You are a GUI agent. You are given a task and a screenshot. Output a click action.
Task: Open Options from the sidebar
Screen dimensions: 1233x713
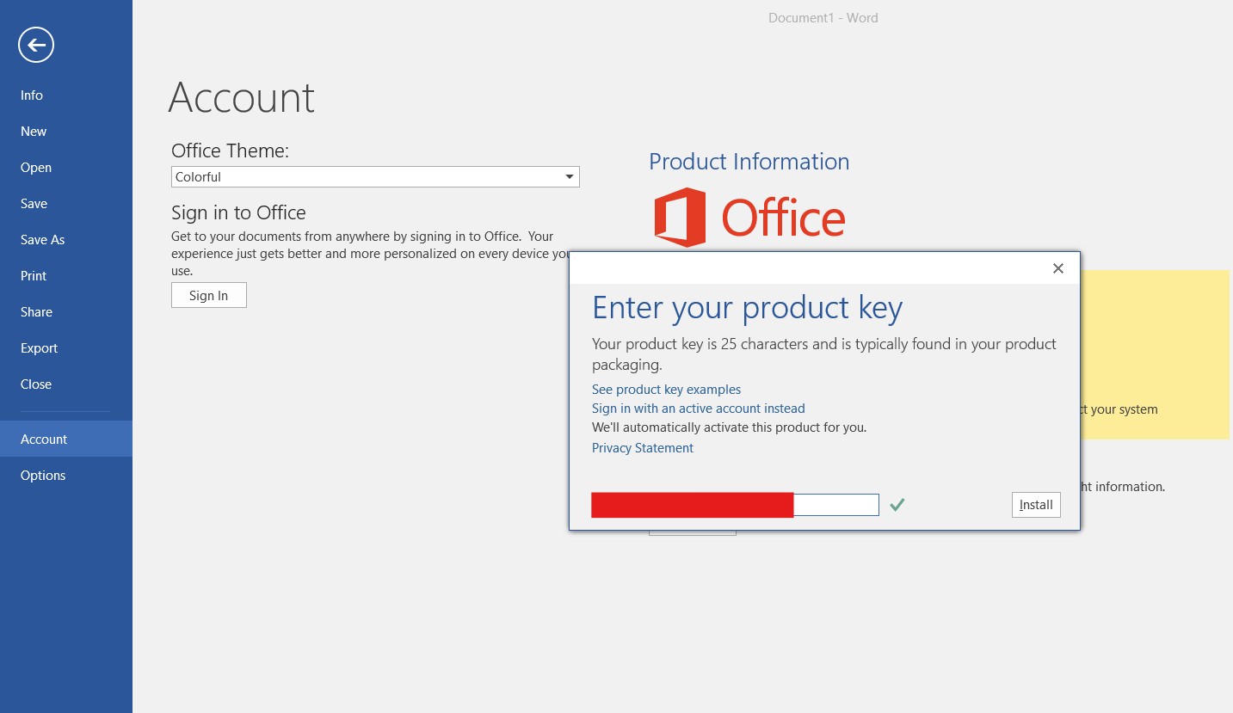pos(42,475)
